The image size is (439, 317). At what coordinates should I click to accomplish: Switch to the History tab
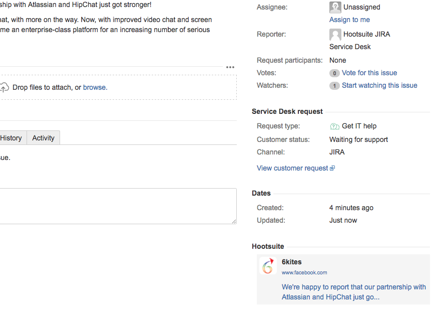[11, 138]
